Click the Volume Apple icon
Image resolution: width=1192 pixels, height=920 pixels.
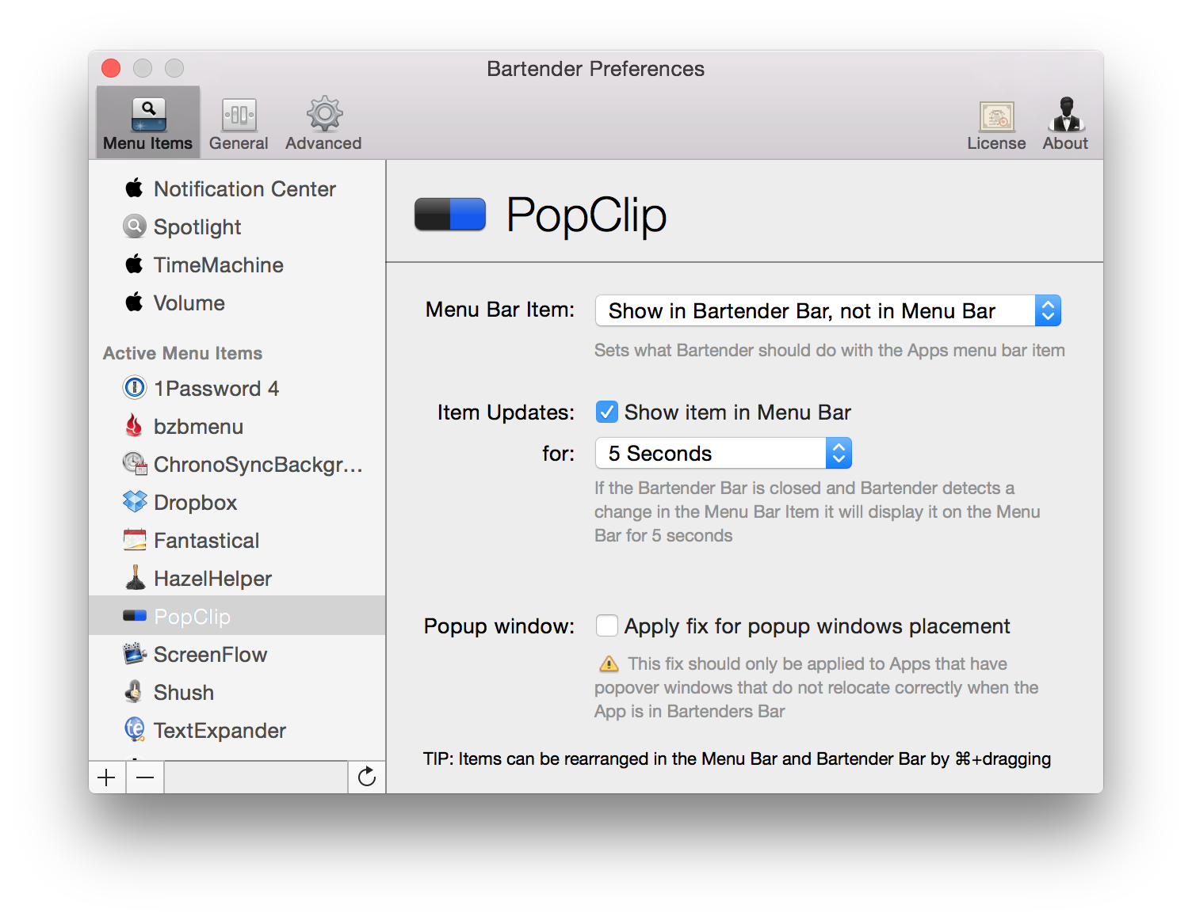(135, 302)
